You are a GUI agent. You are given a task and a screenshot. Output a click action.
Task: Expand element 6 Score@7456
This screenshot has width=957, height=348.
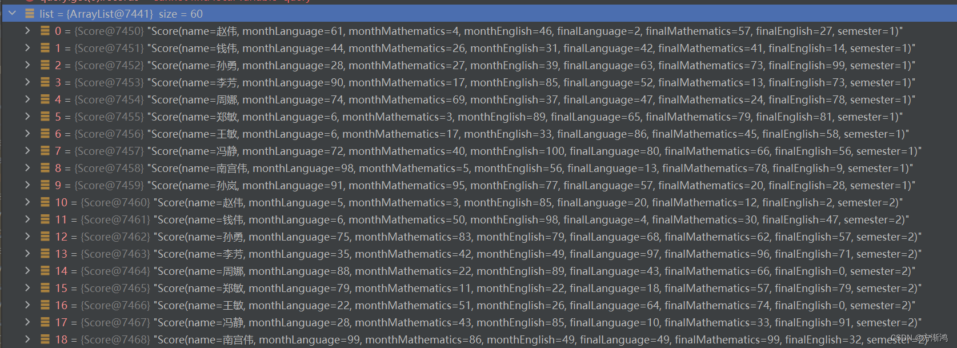[x=27, y=134]
